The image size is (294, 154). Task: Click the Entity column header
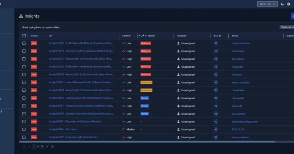click(235, 35)
